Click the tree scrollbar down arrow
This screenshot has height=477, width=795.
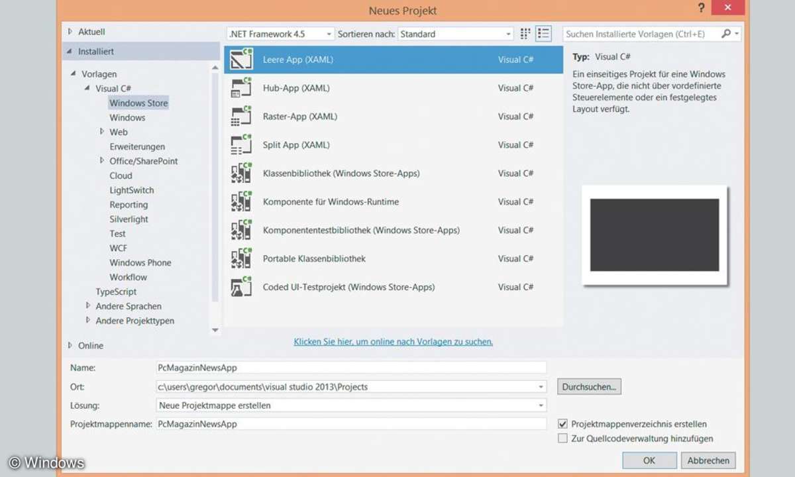(x=215, y=329)
